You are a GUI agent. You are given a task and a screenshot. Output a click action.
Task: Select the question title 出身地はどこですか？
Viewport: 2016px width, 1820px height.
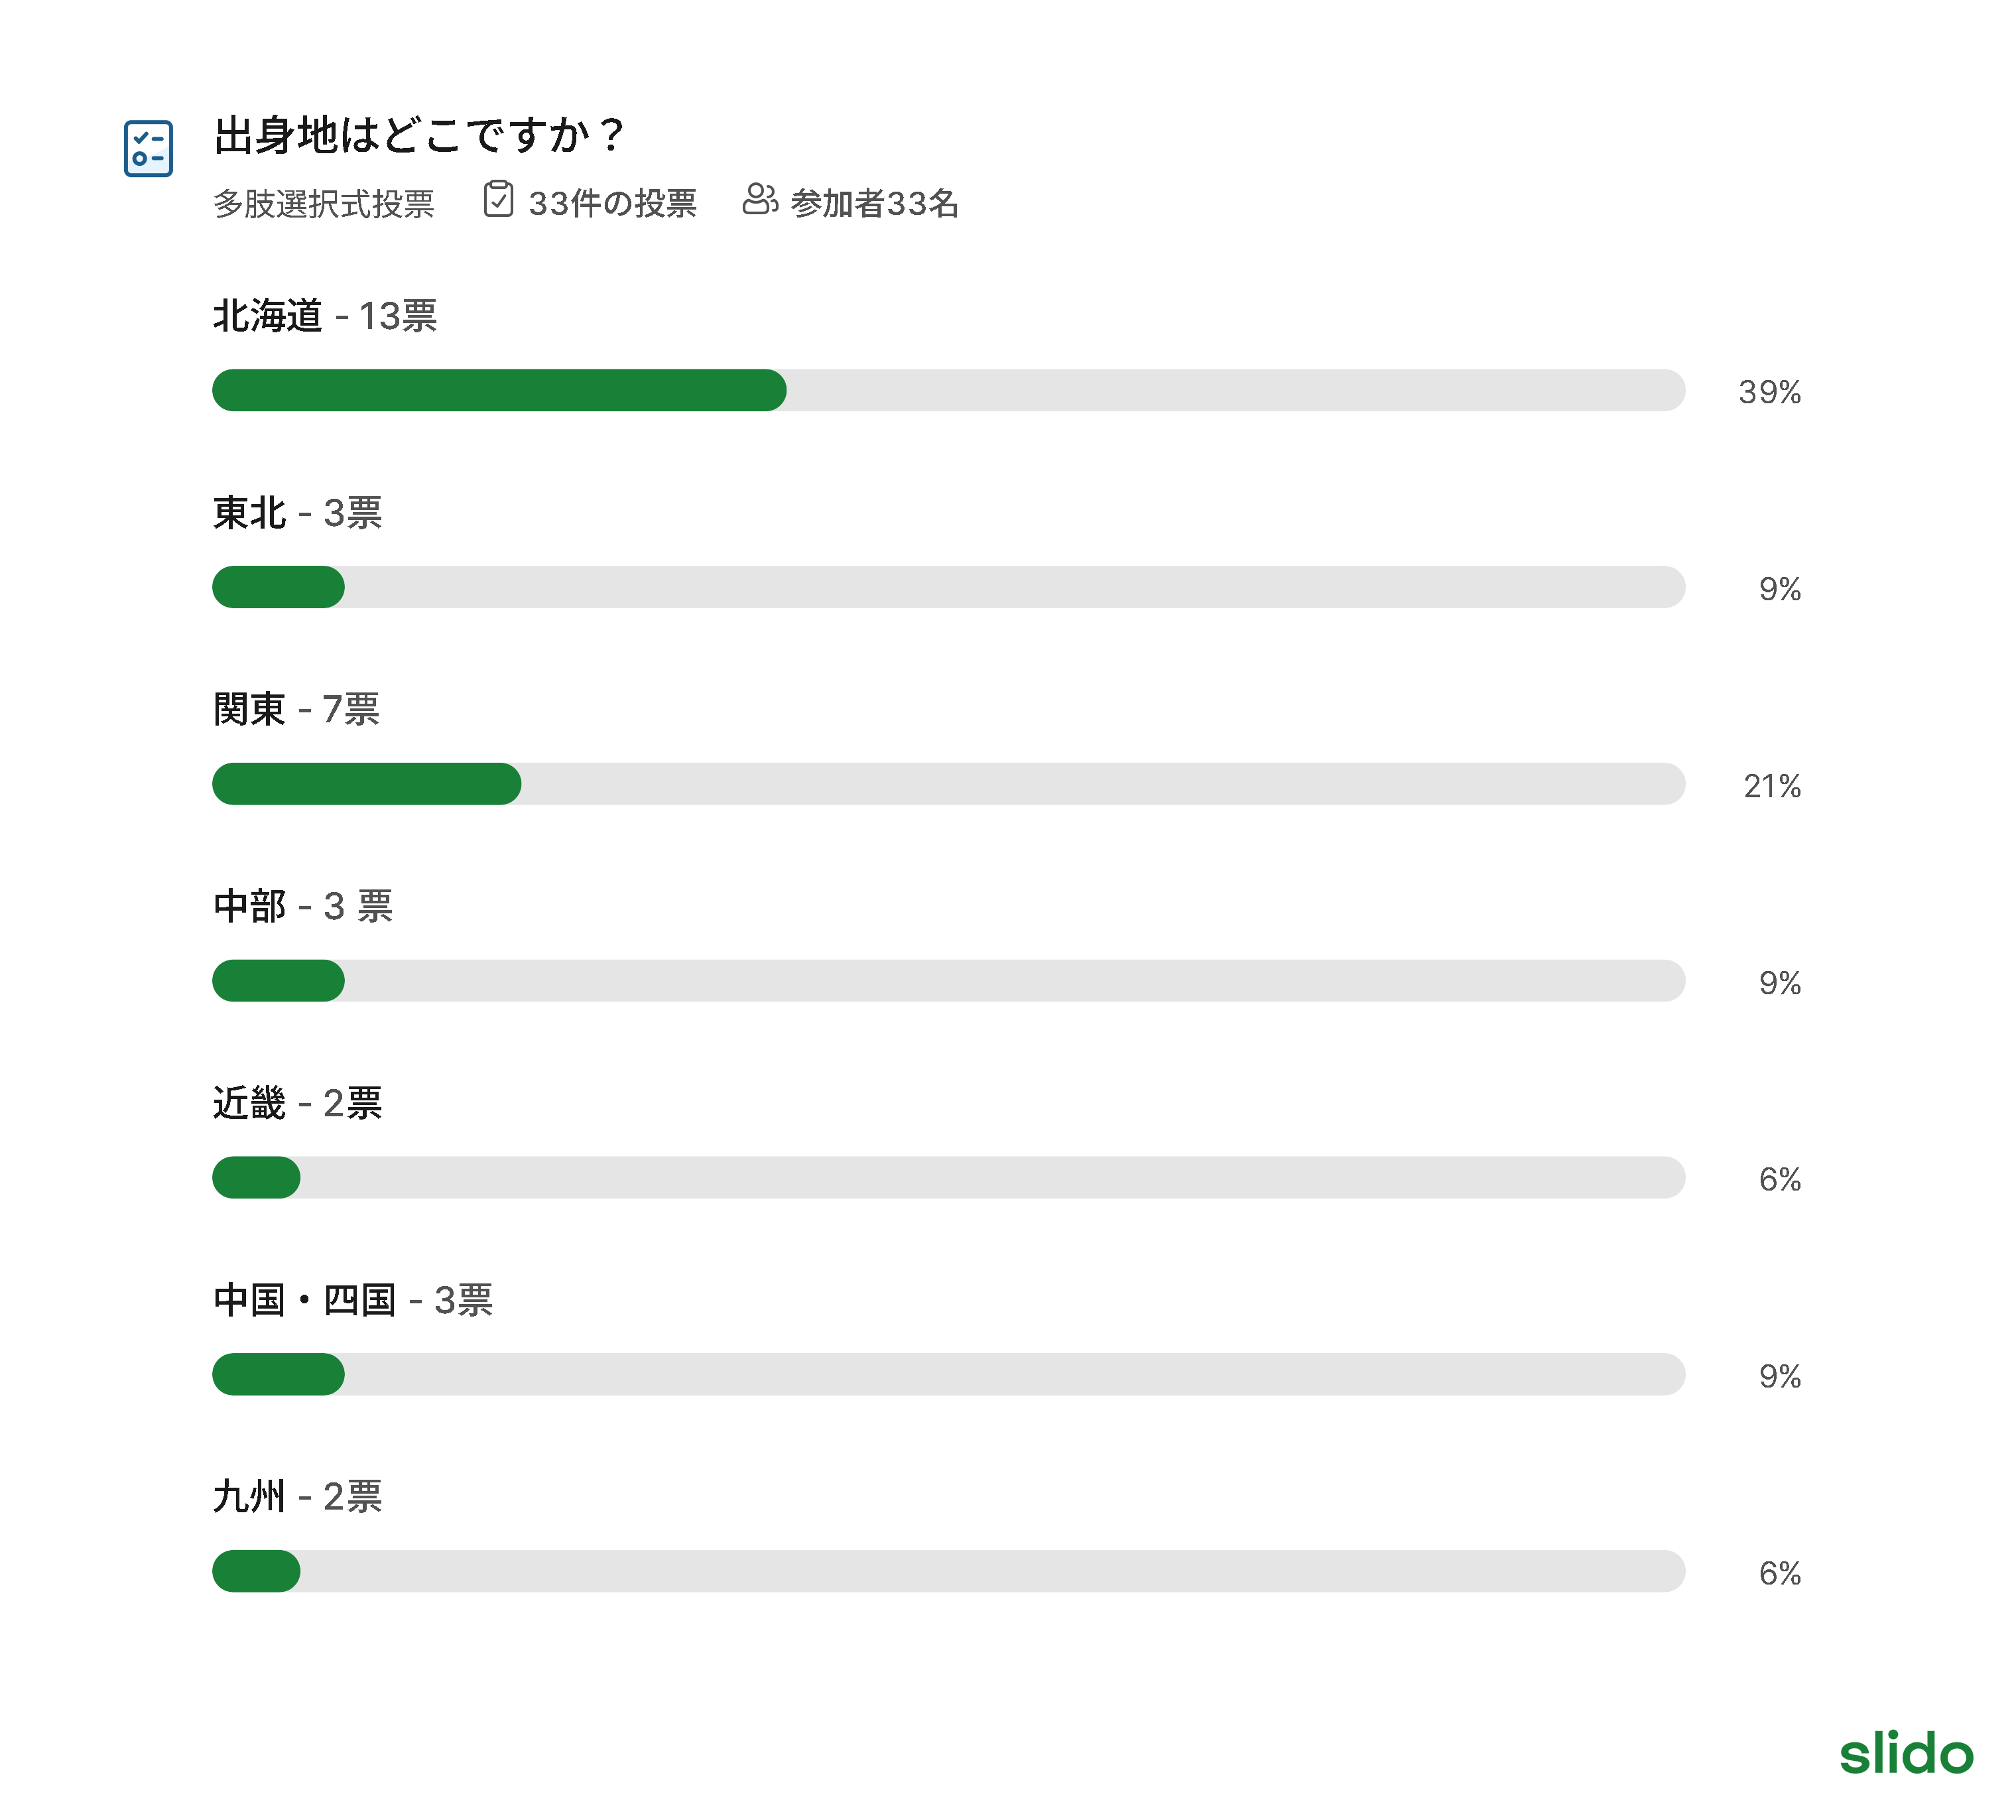tap(419, 135)
